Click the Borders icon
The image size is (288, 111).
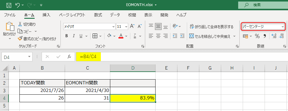coord(95,36)
